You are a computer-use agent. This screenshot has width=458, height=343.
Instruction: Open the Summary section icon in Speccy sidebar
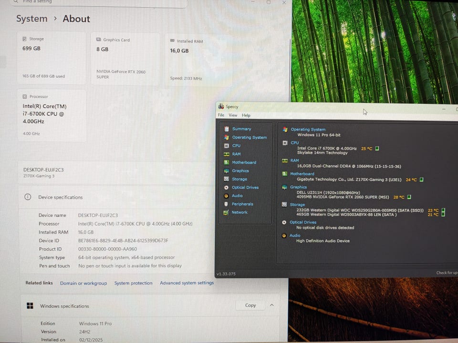(227, 129)
